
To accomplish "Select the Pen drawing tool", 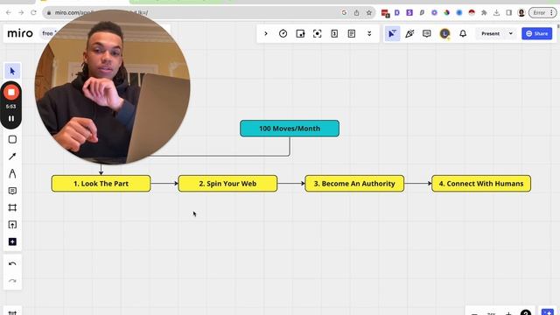I will tap(12, 173).
